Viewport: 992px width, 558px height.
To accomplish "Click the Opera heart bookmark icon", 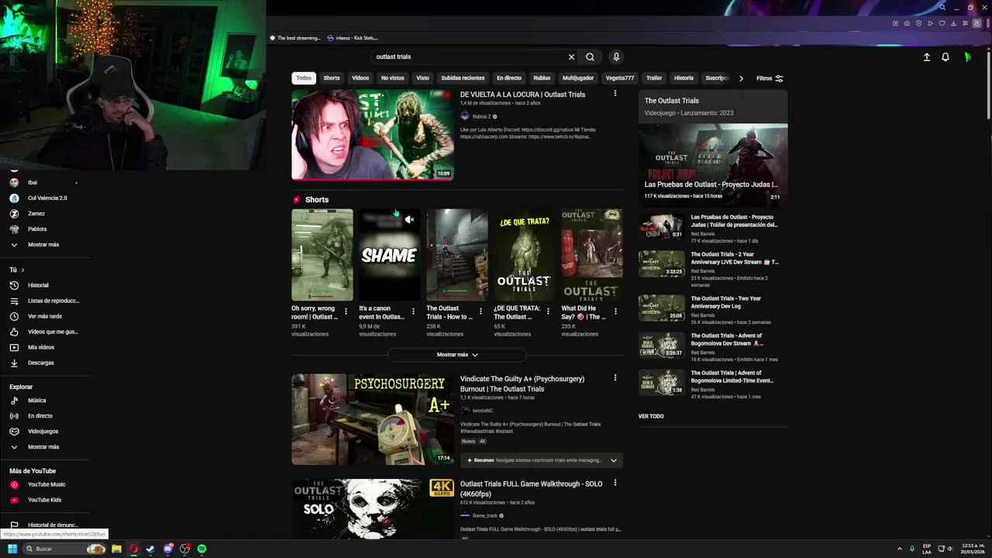I will click(942, 23).
